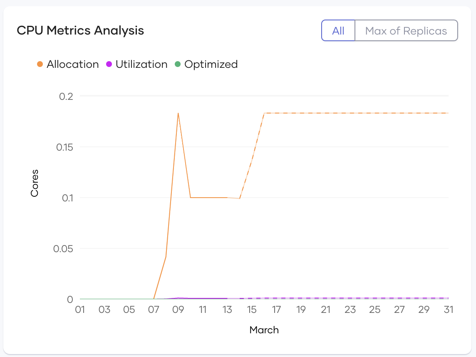476x357 pixels.
Task: Click the dashed Allocation plateau after March 16
Action: (354, 112)
